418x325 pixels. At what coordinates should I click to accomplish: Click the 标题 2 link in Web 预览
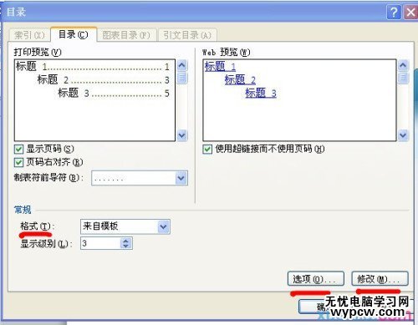(240, 80)
